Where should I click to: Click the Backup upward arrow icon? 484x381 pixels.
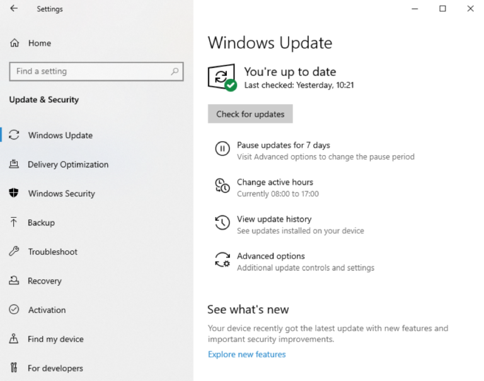pyautogui.click(x=14, y=222)
